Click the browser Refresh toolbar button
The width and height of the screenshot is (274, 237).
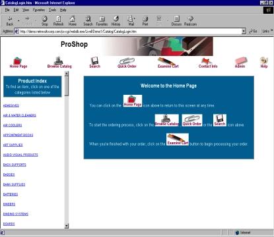(58, 21)
